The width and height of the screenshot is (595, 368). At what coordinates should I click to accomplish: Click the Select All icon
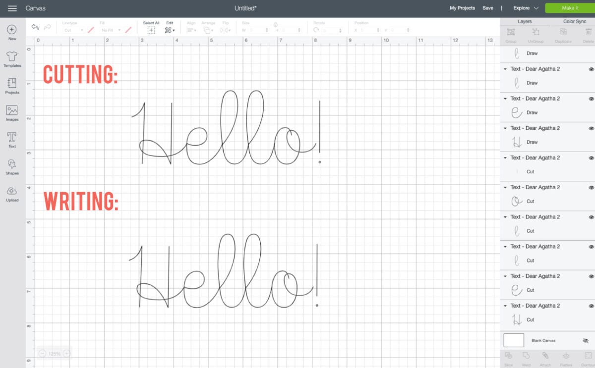click(x=151, y=30)
